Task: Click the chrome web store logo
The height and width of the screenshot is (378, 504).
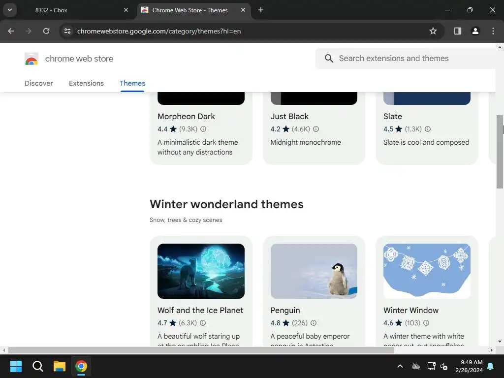Action: pyautogui.click(x=31, y=59)
